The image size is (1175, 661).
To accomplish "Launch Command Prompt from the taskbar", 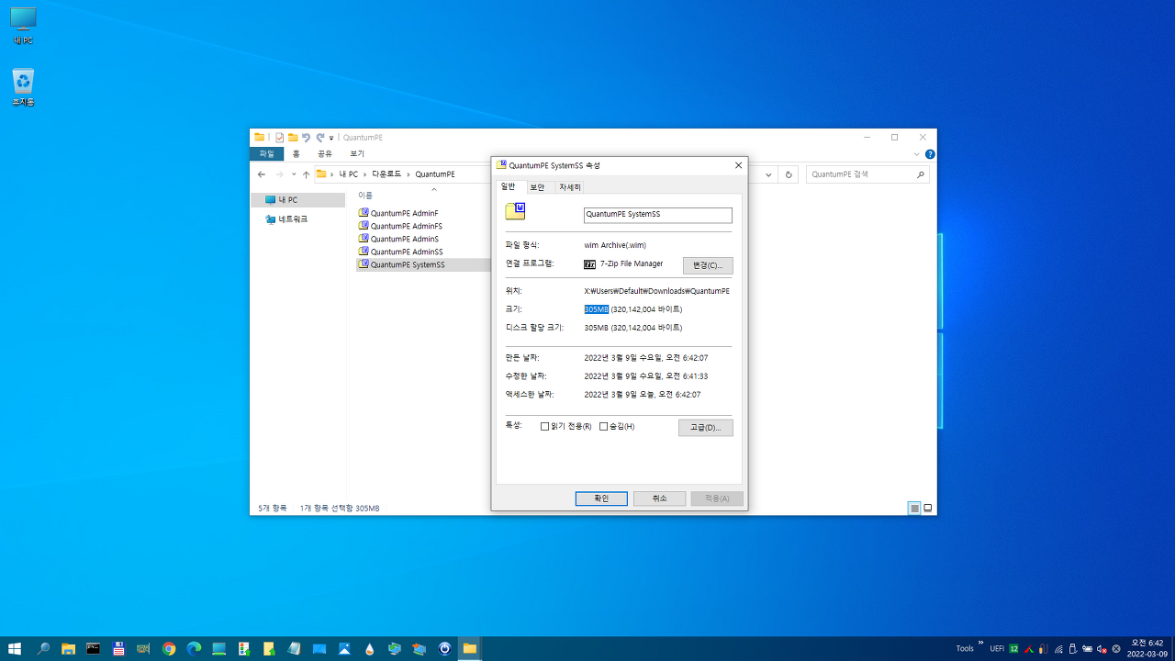I will coord(93,648).
